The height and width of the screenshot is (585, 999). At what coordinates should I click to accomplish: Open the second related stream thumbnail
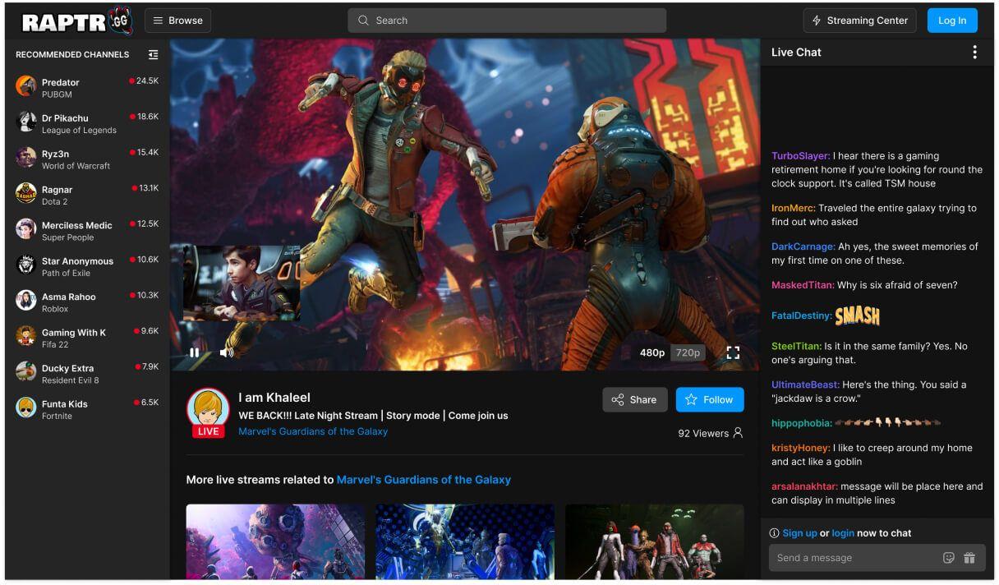(465, 541)
